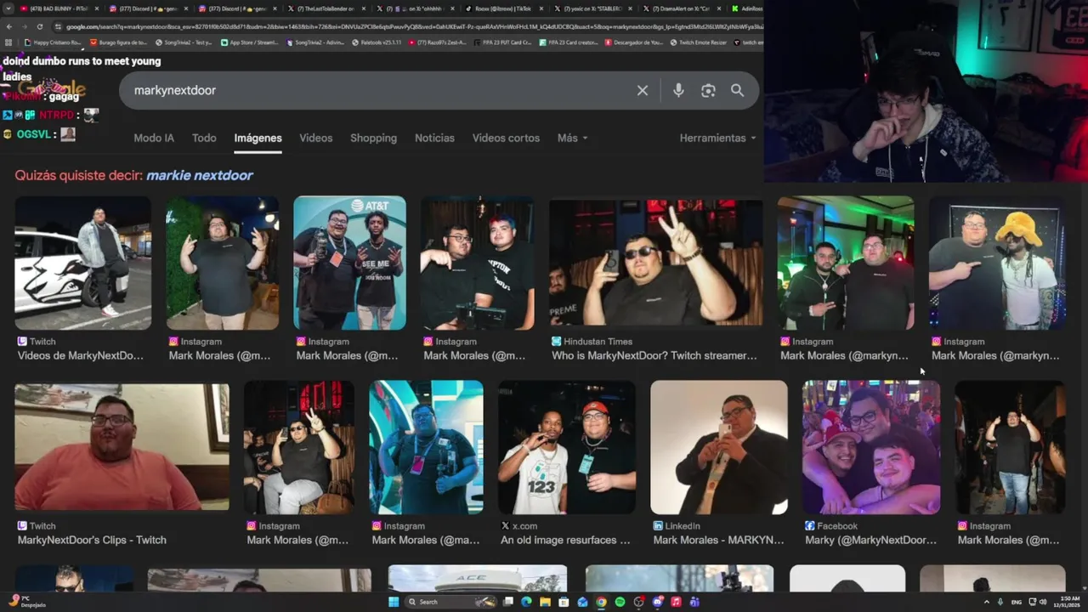Screen dimensions: 1088x612
Task: Open thumbnail of man in orange shirt
Action: click(122, 447)
